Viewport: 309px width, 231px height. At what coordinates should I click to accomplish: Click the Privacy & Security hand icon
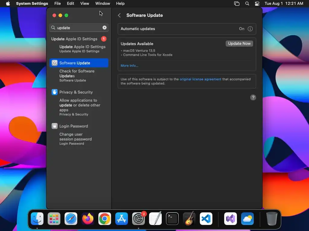tap(55, 92)
